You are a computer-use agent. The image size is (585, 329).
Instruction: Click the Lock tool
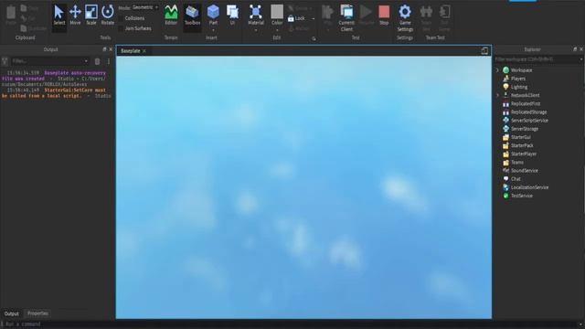[296, 18]
